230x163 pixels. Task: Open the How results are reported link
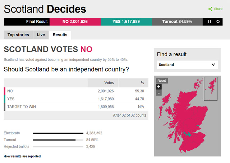coord(22,156)
